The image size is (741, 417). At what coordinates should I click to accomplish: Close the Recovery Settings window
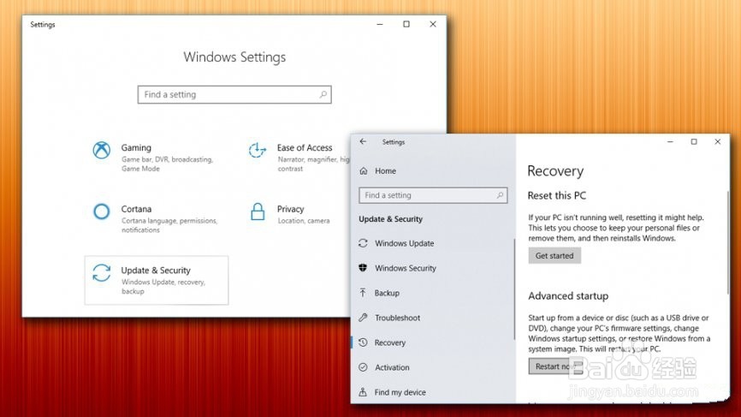(717, 141)
